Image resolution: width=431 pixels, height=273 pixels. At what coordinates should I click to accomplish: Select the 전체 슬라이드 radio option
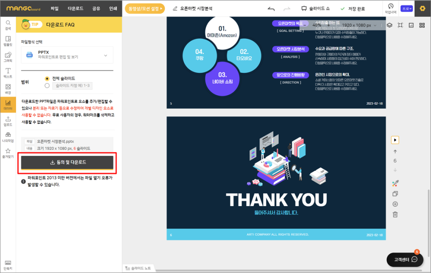(x=47, y=79)
